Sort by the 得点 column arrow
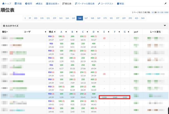This screenshot has width=169, height=114. pos(55,32)
